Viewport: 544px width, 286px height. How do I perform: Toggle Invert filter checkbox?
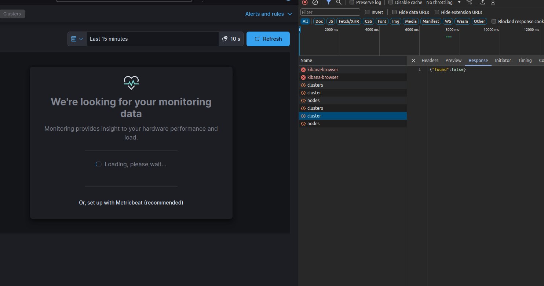pyautogui.click(x=367, y=12)
